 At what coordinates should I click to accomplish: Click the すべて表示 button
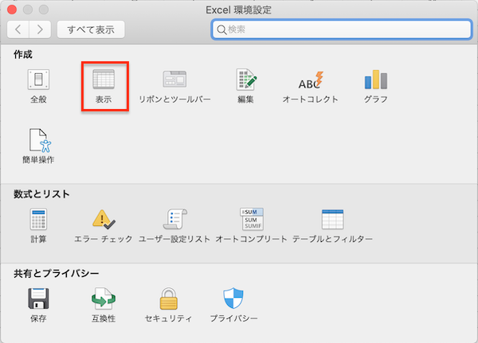(91, 29)
